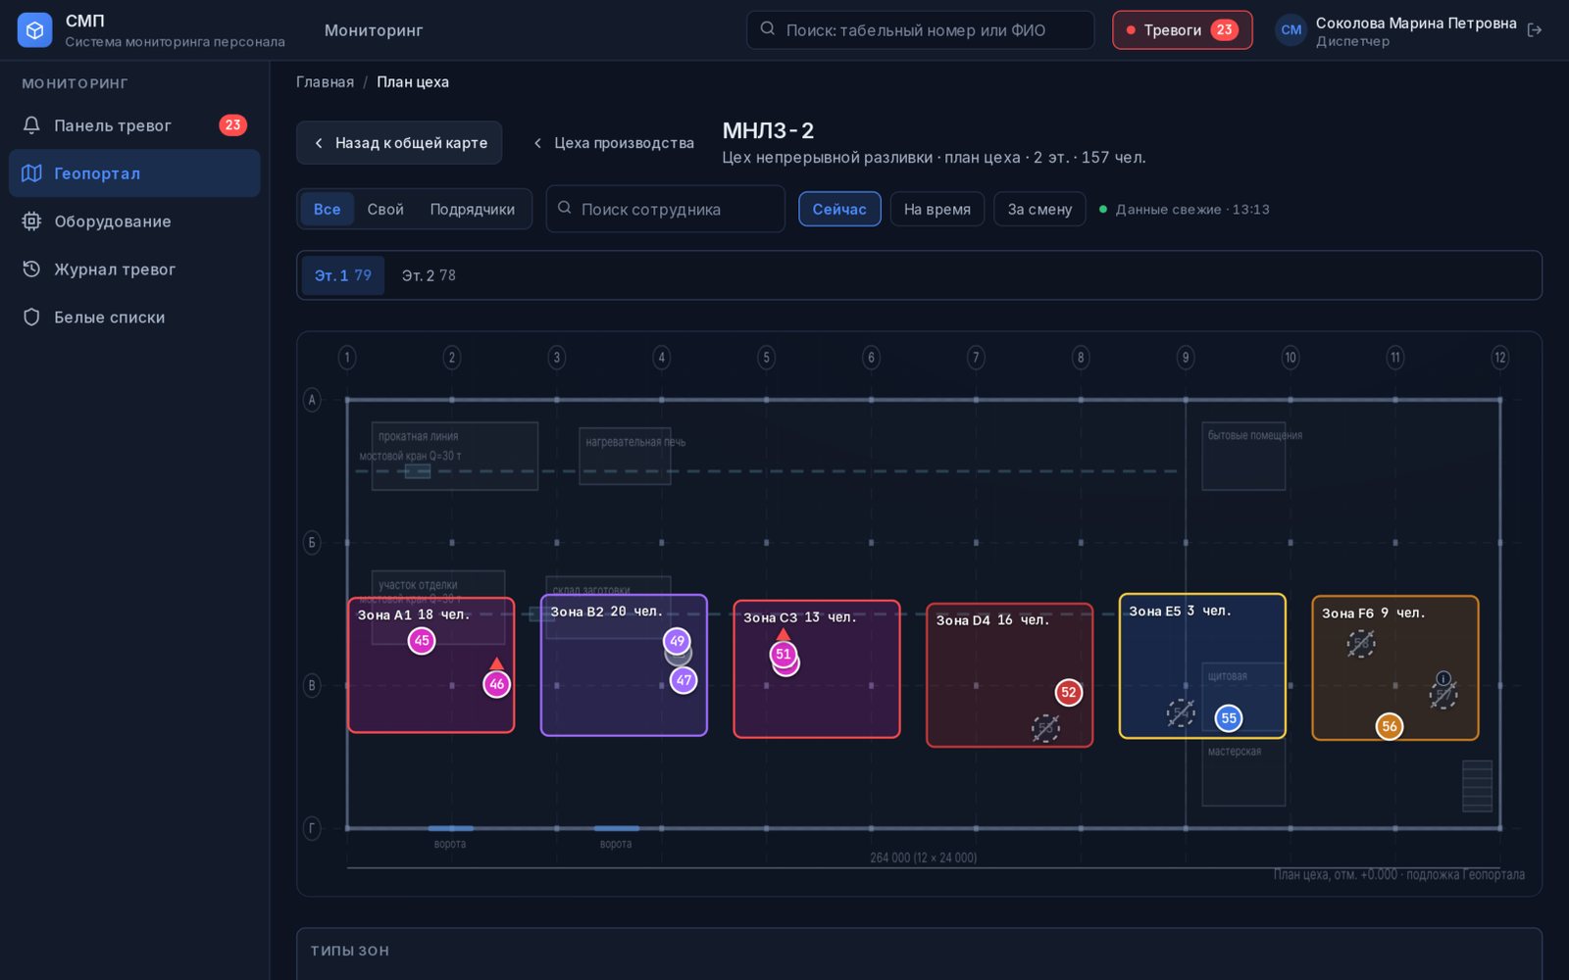Click employee marker 52 in Зона D4
The image size is (1569, 980).
(1069, 692)
